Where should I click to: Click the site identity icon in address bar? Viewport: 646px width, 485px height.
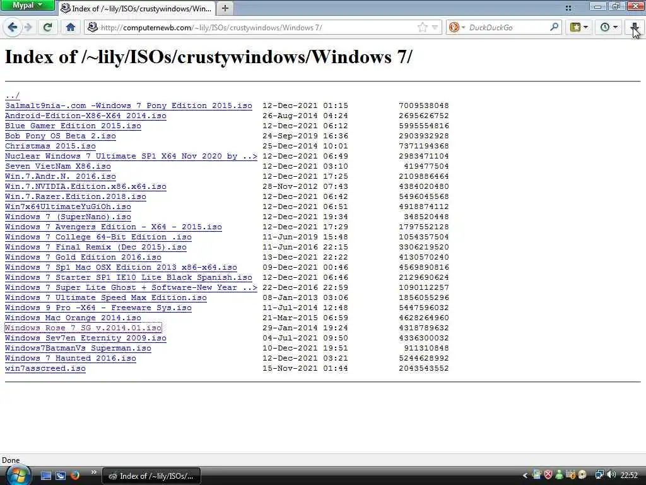(x=93, y=27)
